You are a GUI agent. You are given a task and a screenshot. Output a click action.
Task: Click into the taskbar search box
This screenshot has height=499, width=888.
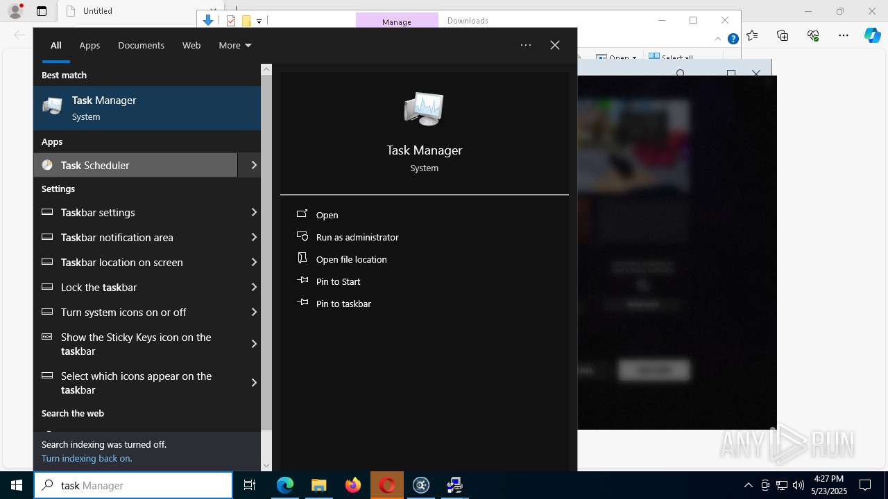(133, 485)
